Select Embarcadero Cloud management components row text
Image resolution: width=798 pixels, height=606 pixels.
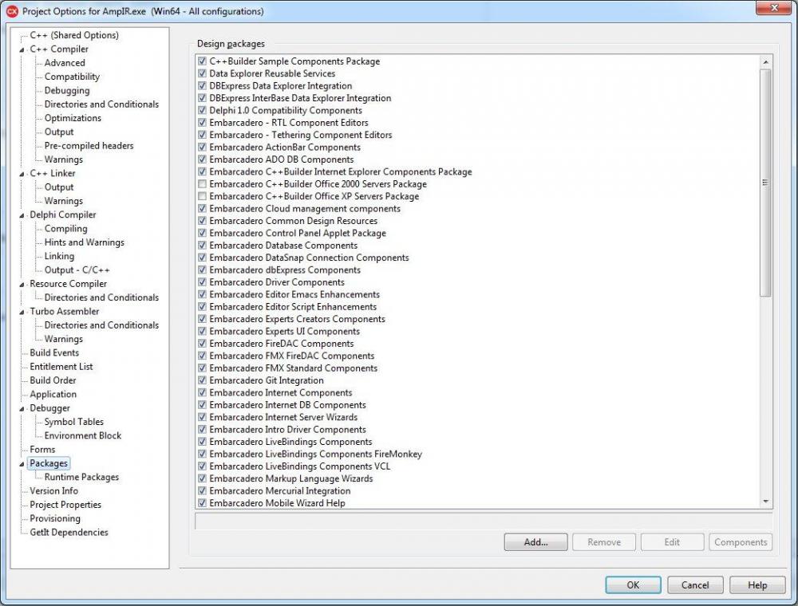click(305, 208)
